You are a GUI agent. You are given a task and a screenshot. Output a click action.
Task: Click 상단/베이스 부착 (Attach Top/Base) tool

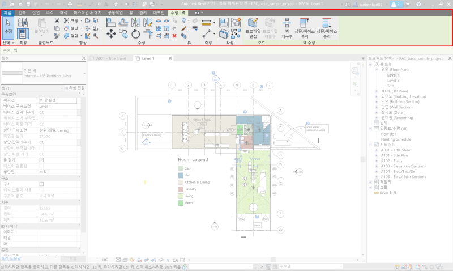pyautogui.click(x=305, y=28)
